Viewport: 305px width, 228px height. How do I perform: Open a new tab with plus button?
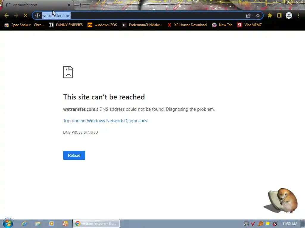[x=80, y=5]
